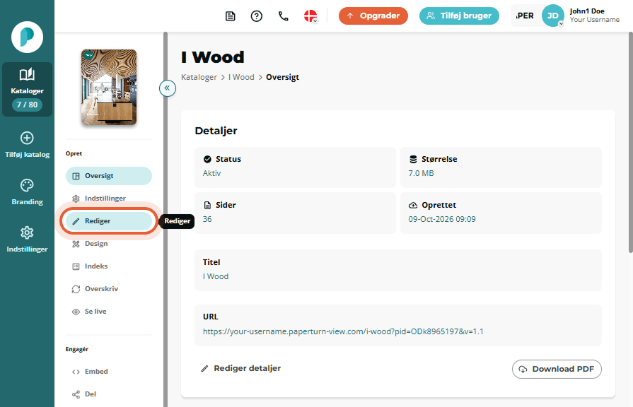Click Oversigt breadcrumb text
This screenshot has width=633, height=407.
[x=283, y=77]
